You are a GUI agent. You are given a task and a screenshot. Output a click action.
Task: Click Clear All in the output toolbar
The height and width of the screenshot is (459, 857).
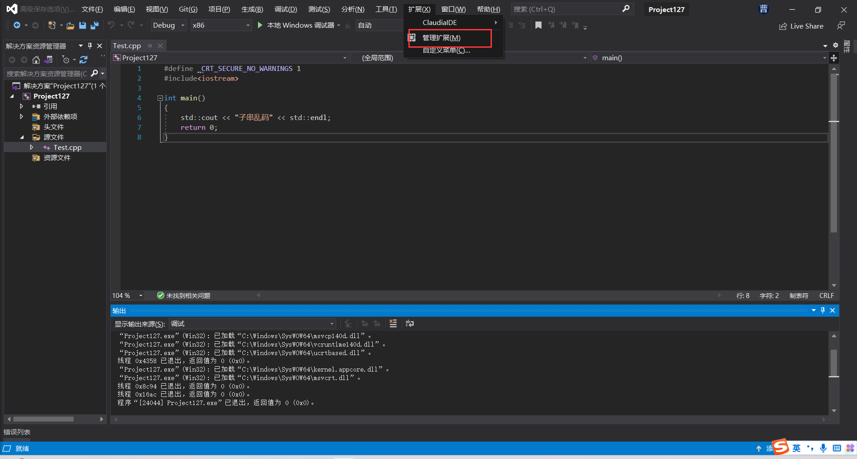pyautogui.click(x=393, y=323)
